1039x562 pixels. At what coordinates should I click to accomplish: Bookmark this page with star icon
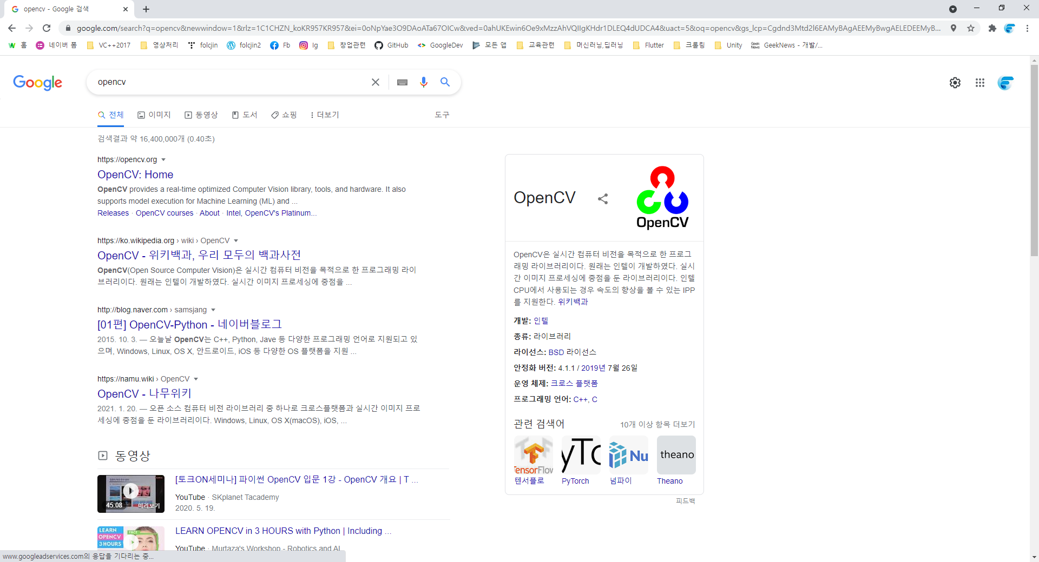[971, 28]
